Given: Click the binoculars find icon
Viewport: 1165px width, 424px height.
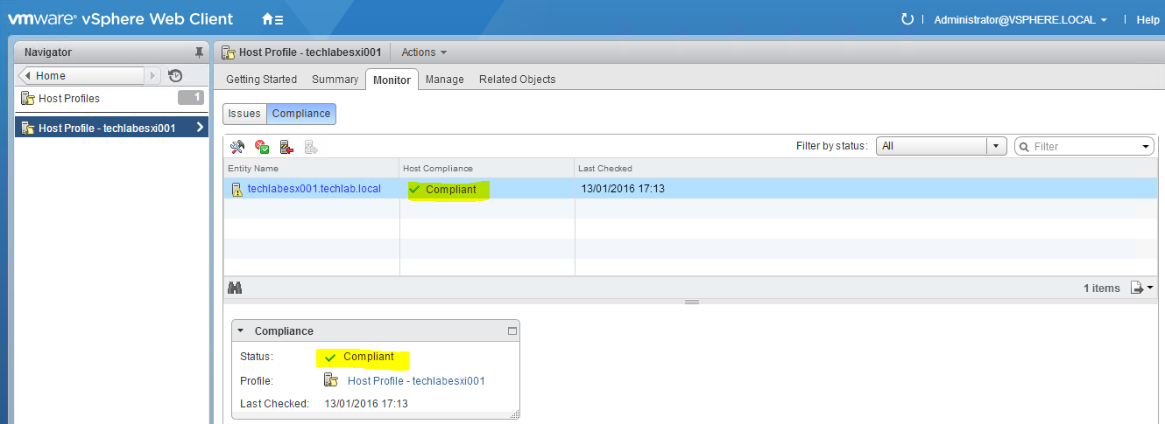Looking at the screenshot, I should (x=235, y=288).
